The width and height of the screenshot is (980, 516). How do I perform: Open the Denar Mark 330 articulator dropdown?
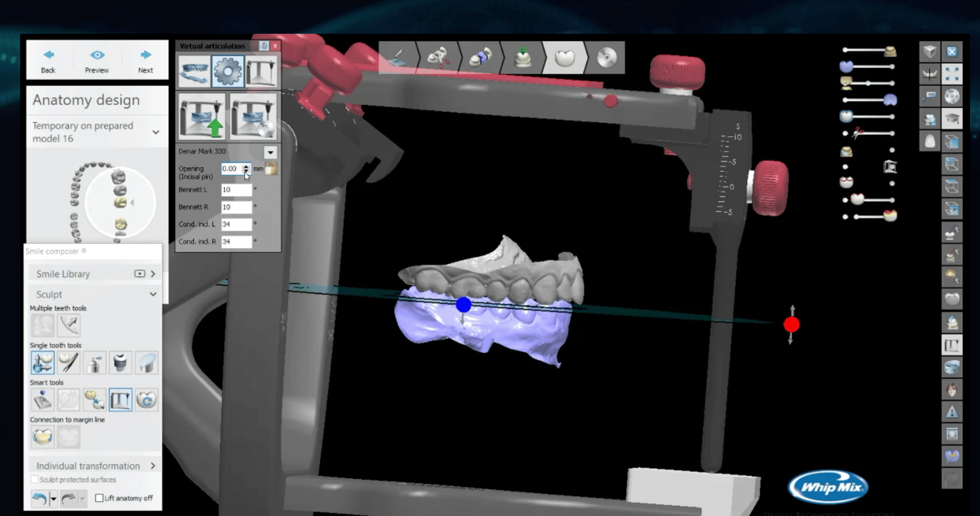tap(270, 152)
